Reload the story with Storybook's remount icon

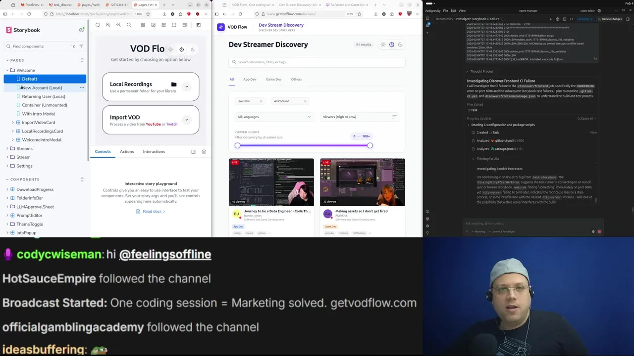(98, 25)
